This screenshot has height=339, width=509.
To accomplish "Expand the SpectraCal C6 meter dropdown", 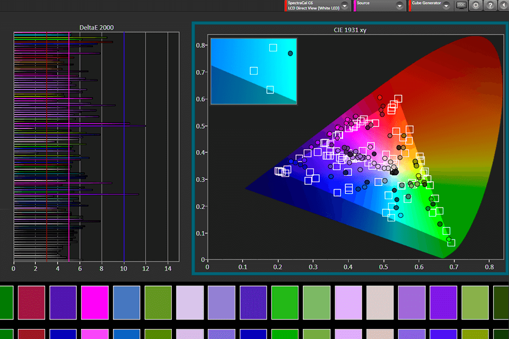I will 345,5.
